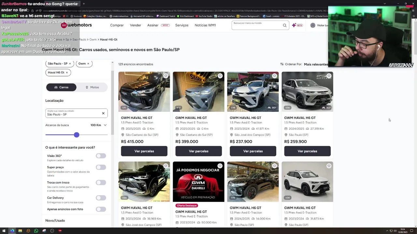Switch to the Motos vehicle type
This screenshot has height=234, width=417.
tap(92, 87)
